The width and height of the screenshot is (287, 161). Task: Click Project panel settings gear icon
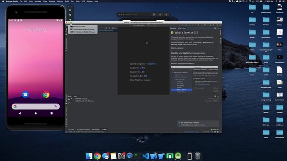point(113,28)
